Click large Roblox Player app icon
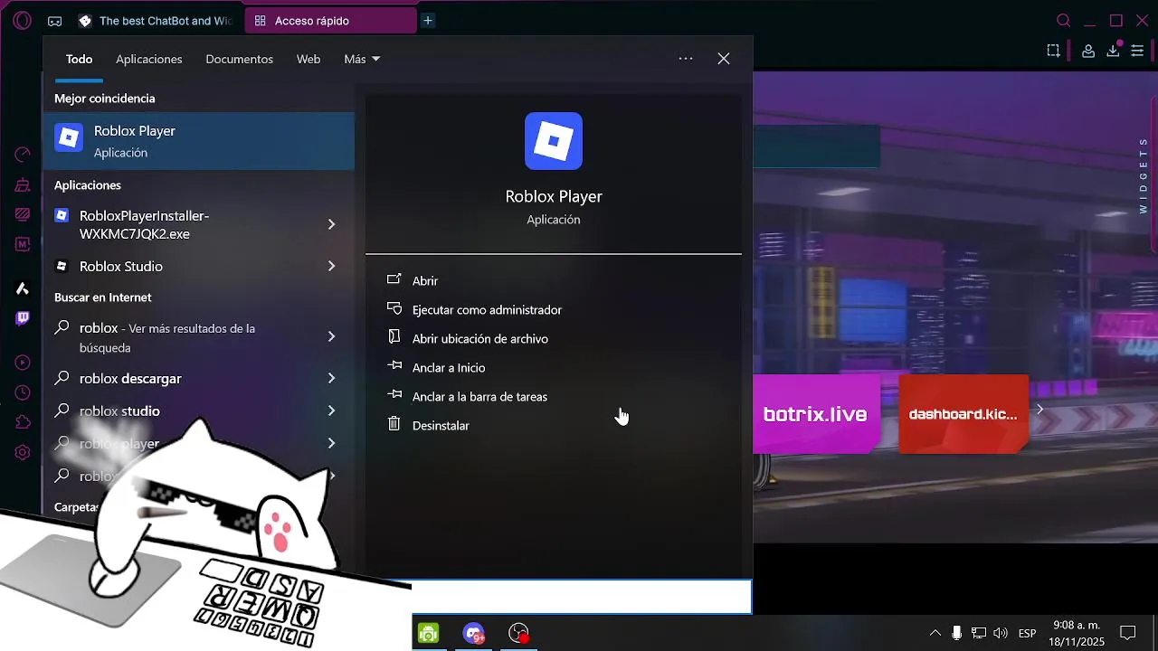 (554, 141)
